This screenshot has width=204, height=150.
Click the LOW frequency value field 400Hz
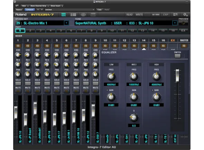(111, 85)
